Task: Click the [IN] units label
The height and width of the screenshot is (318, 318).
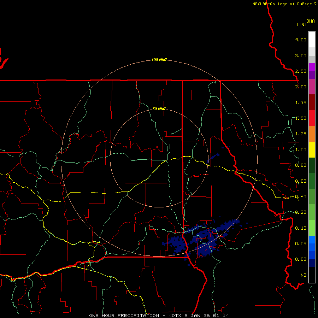Action: tap(301, 24)
